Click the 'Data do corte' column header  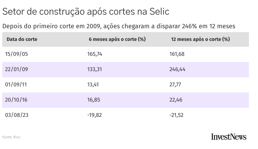pyautogui.click(x=22, y=39)
